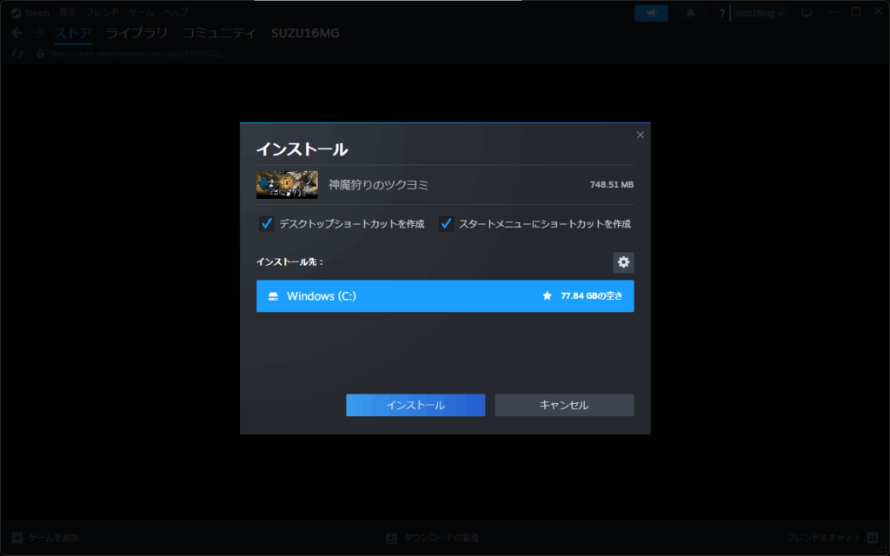Screen dimensions: 890x556
Task: Open install location settings gear
Action: click(x=623, y=262)
